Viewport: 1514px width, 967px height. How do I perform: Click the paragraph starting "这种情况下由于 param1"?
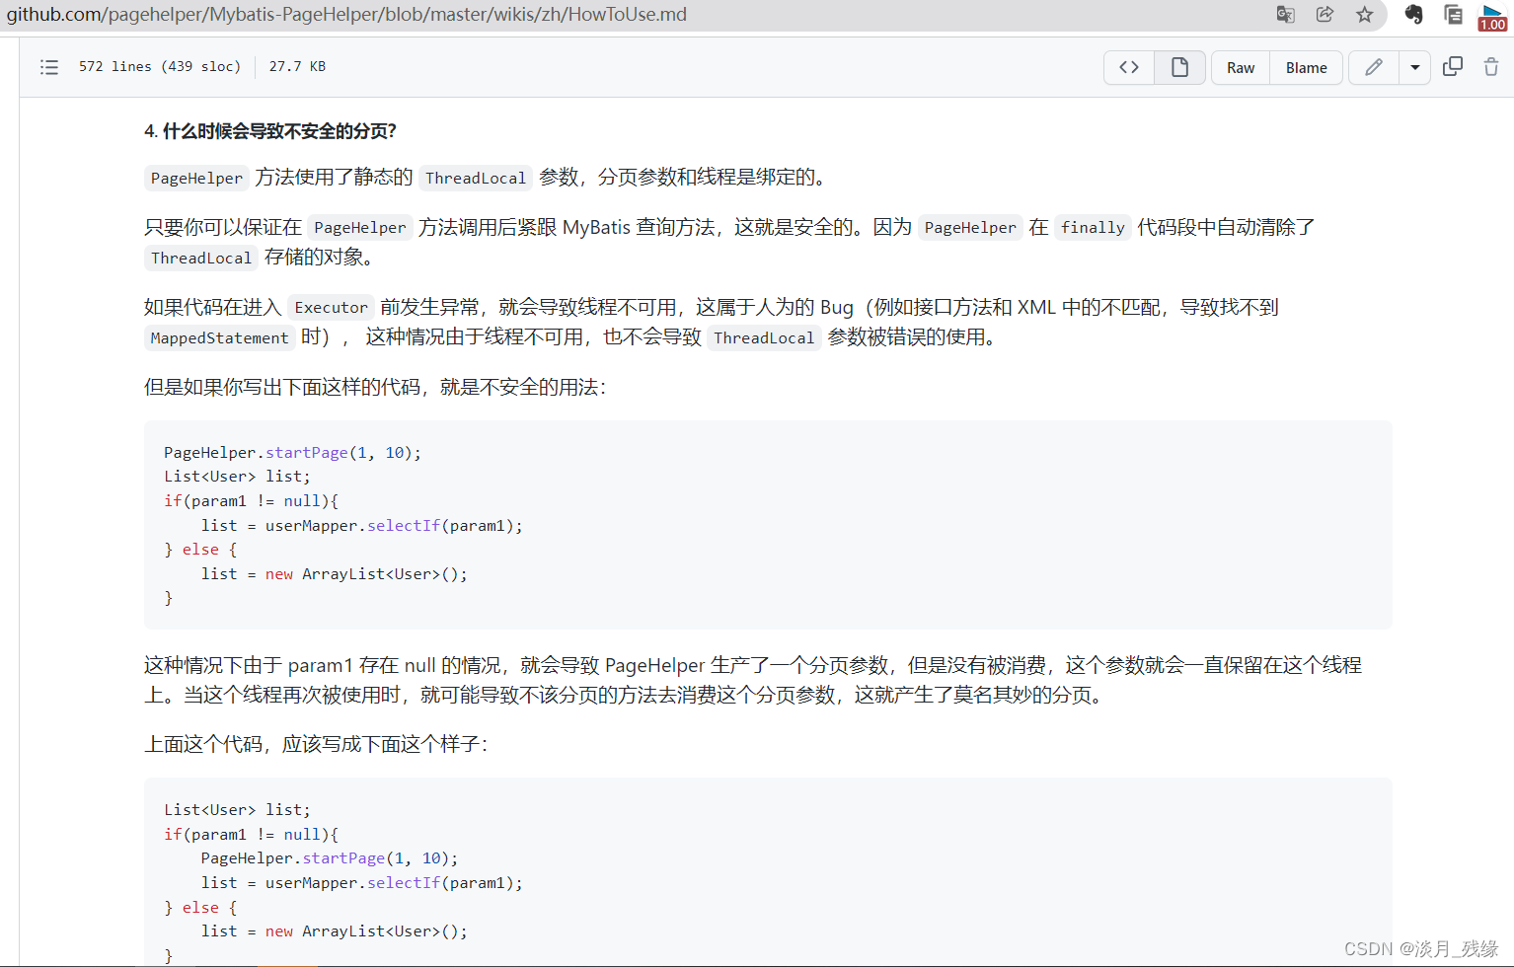tap(753, 680)
